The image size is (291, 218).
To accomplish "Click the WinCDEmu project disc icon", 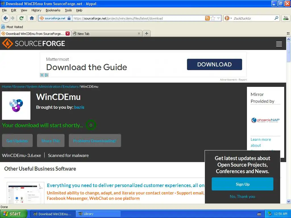I will pyautogui.click(x=16, y=106).
